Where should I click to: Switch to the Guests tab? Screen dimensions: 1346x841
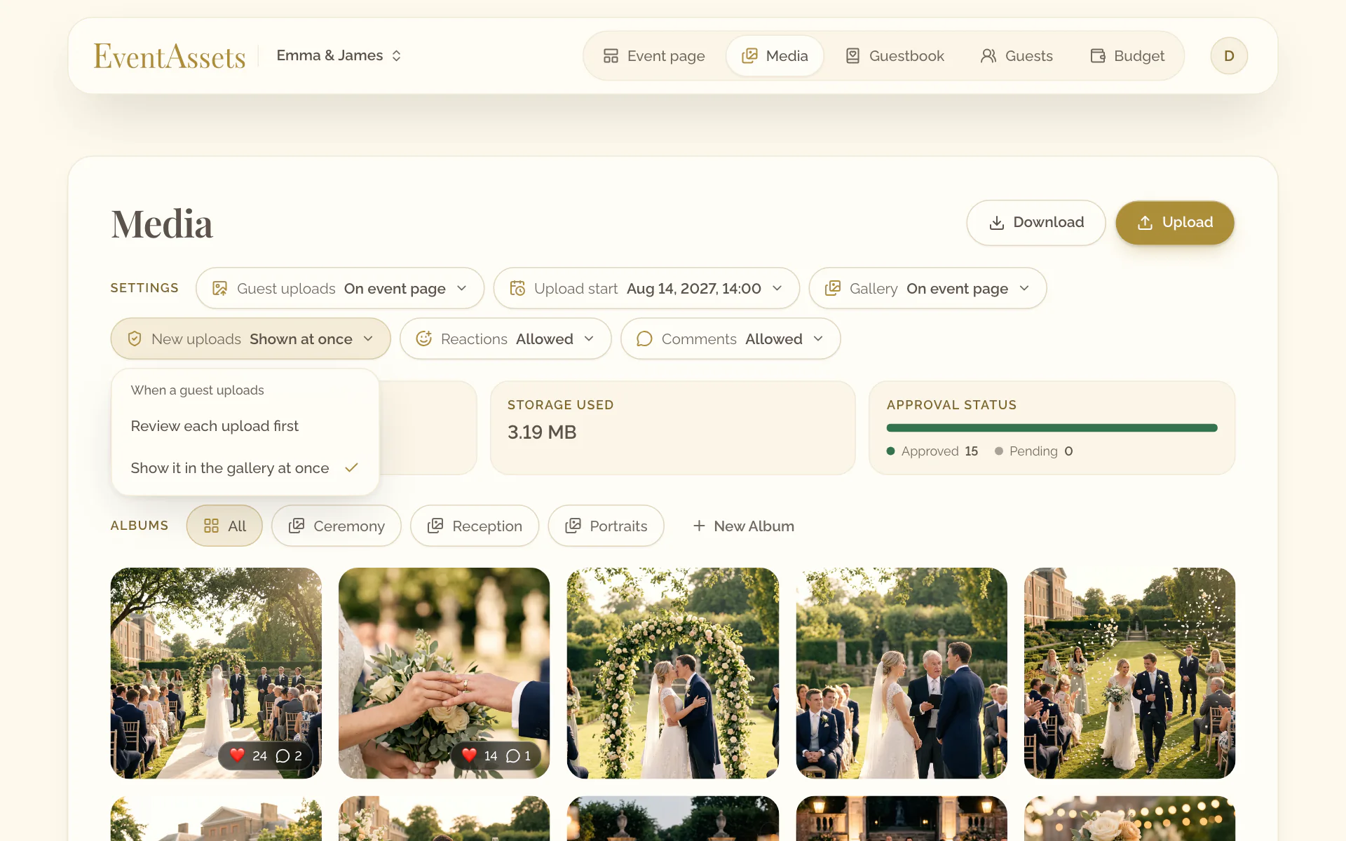click(1017, 56)
